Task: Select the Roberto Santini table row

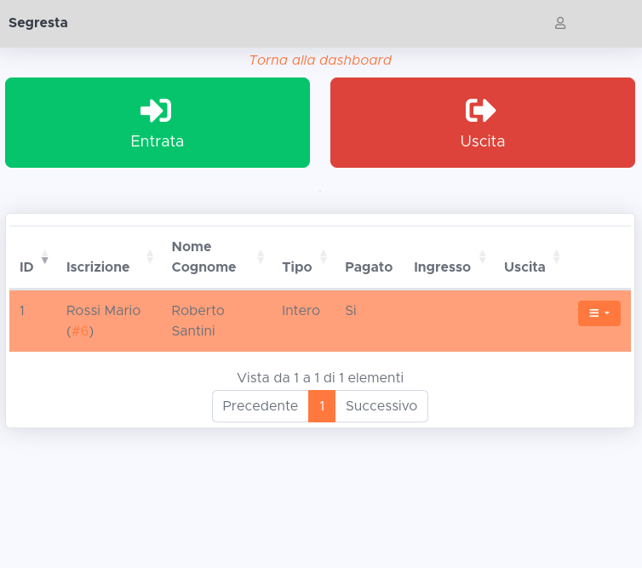Action: (198, 321)
